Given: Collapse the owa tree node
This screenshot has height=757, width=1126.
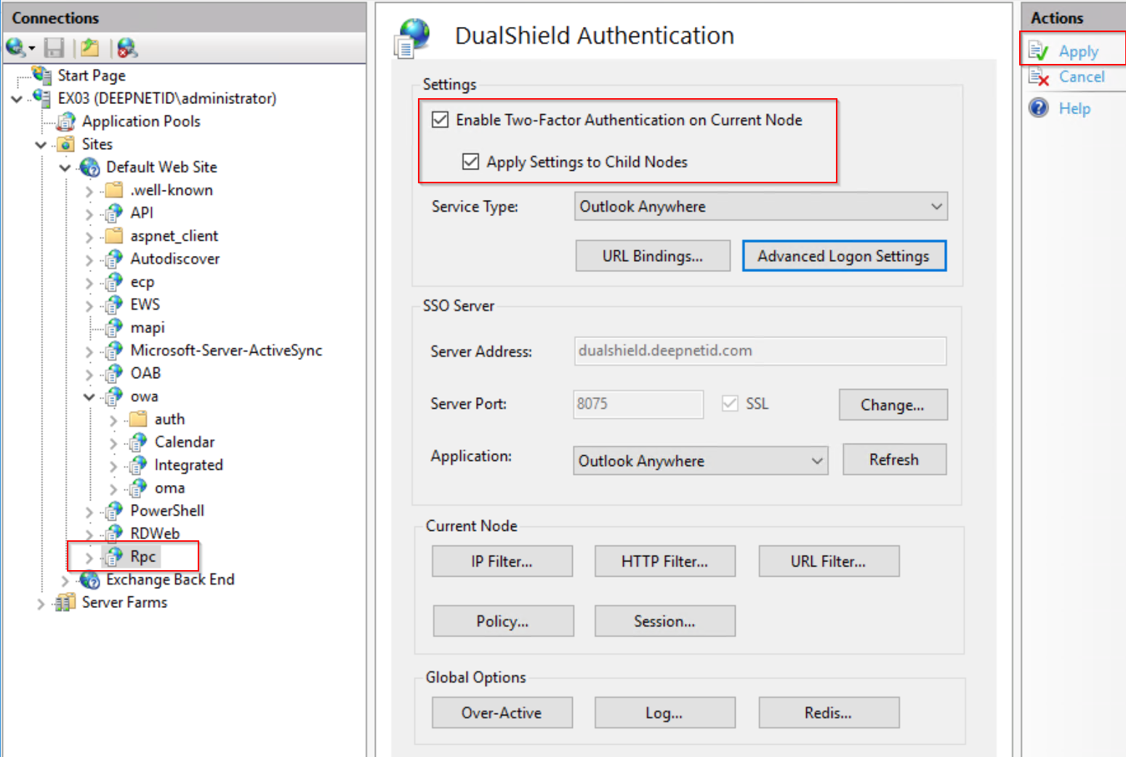Looking at the screenshot, I should tap(89, 396).
